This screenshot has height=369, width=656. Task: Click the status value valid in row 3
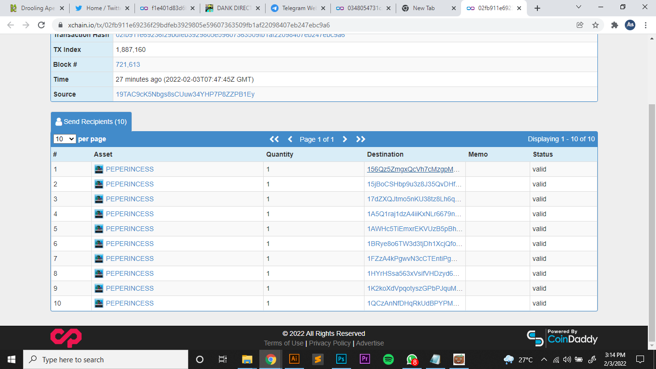tap(539, 199)
